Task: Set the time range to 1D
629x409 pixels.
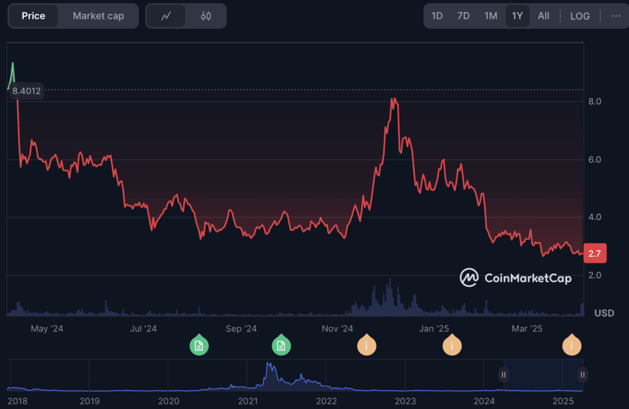Action: [437, 16]
